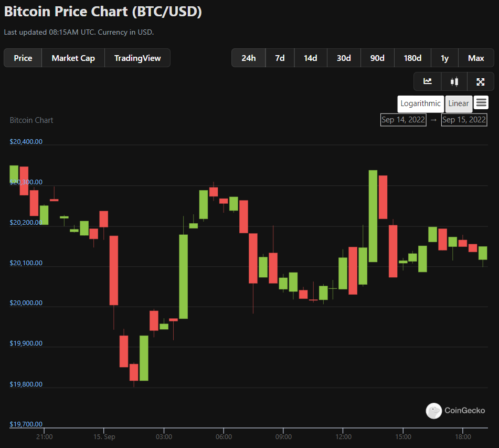The height and width of the screenshot is (448, 499).
Task: Click the 03:00 time axis label
Action: pyautogui.click(x=164, y=437)
